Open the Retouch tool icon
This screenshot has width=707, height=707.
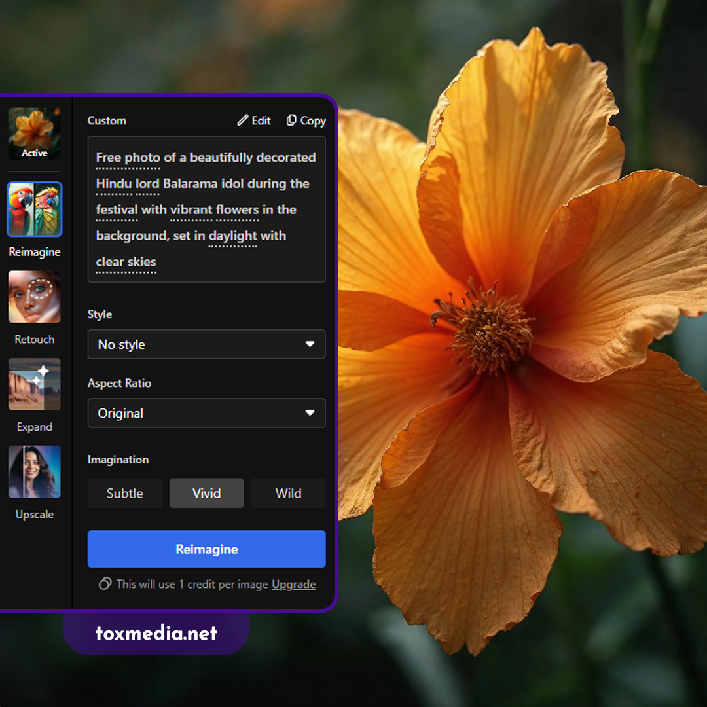click(35, 297)
